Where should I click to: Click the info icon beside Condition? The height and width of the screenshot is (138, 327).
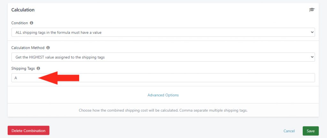(x=32, y=23)
